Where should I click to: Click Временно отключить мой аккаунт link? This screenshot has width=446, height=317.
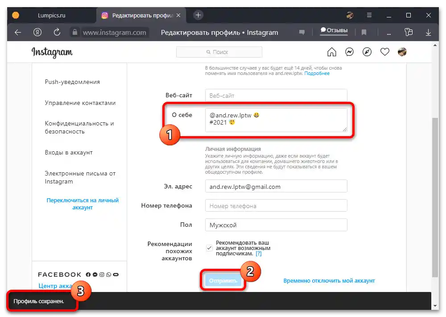tap(329, 280)
